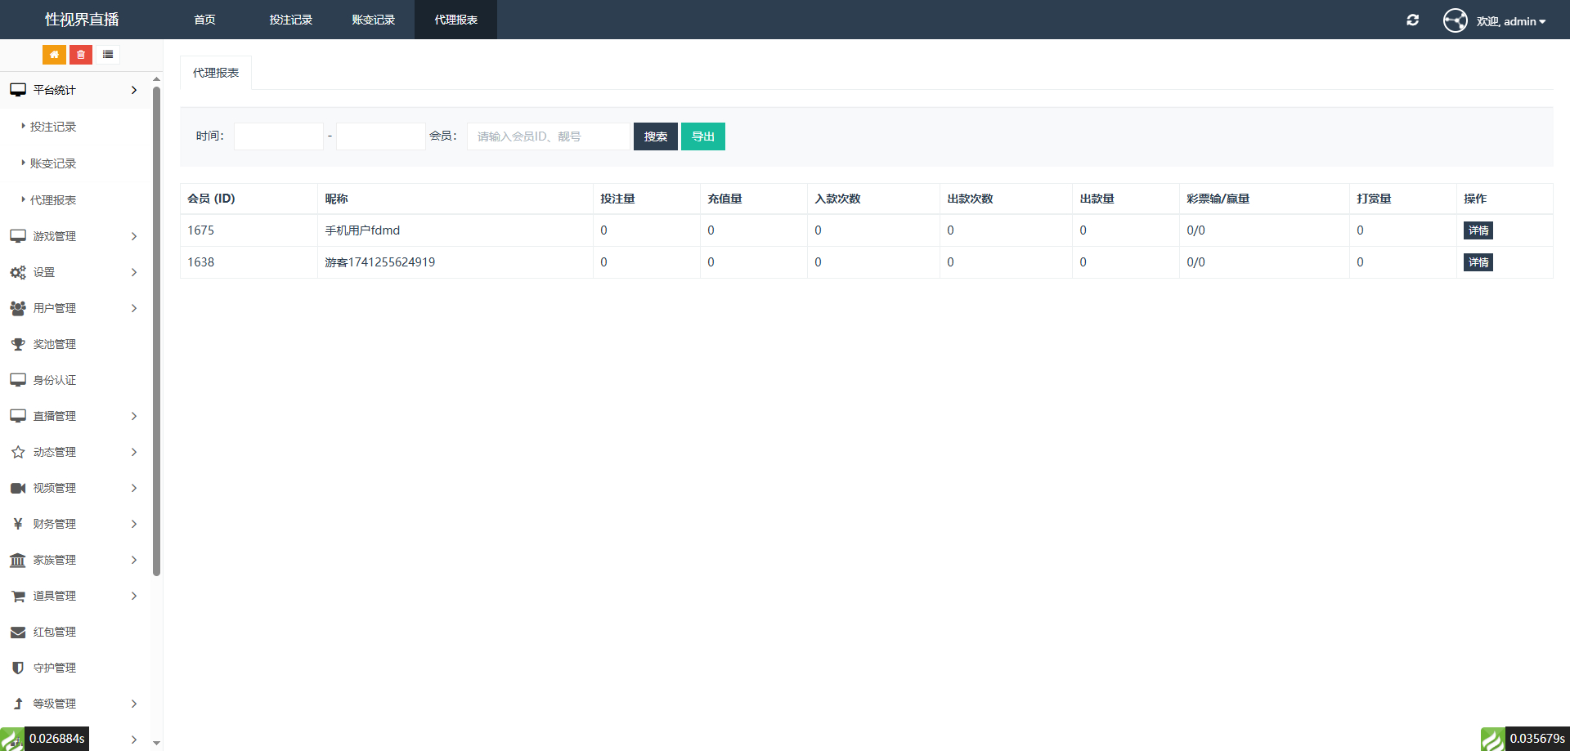The width and height of the screenshot is (1570, 751).
Task: Go to 首页 in top navigation
Action: coord(204,20)
